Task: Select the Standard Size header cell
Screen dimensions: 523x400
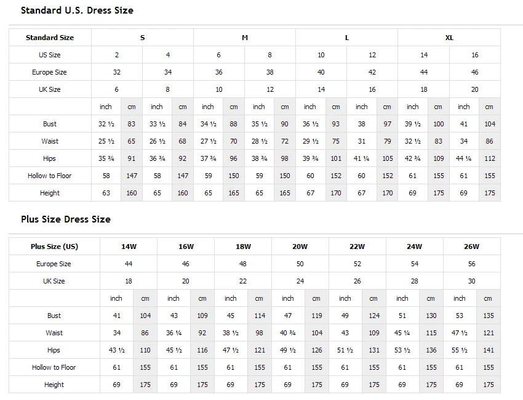Action: click(50, 38)
